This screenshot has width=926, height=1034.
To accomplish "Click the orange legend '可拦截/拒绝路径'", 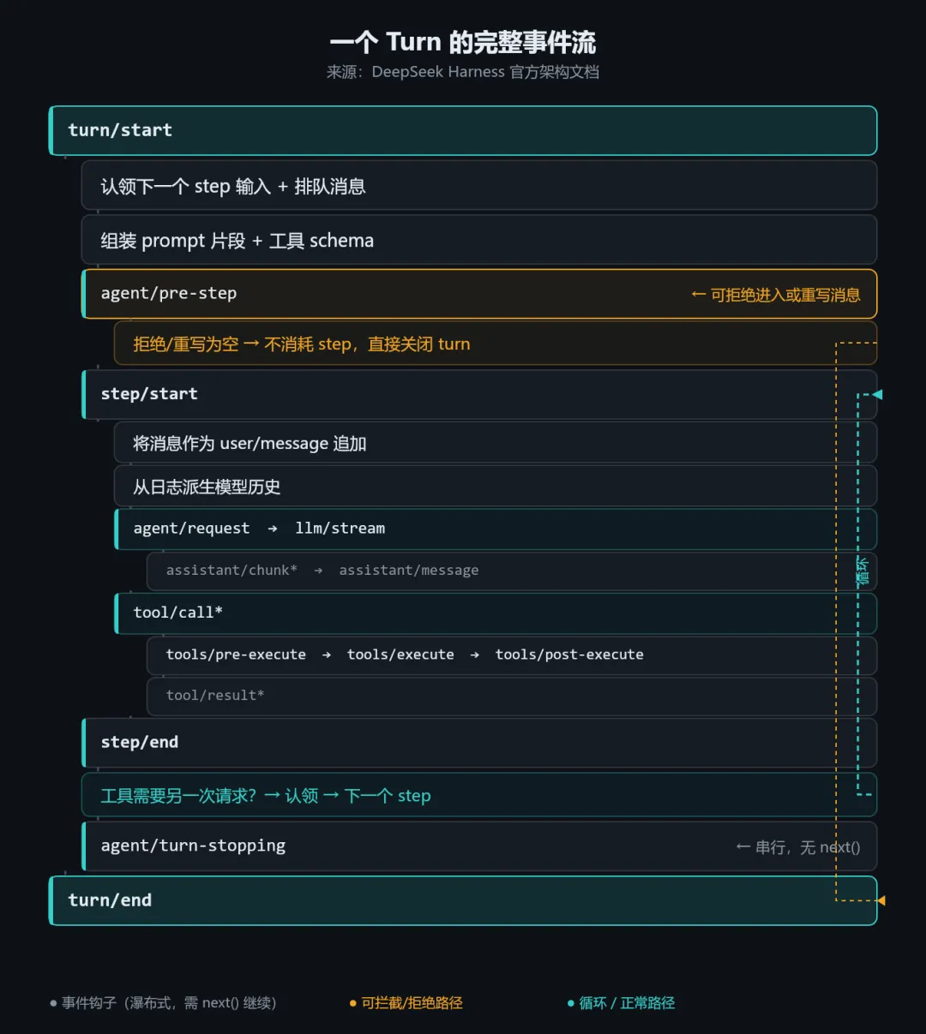I will (x=406, y=1003).
